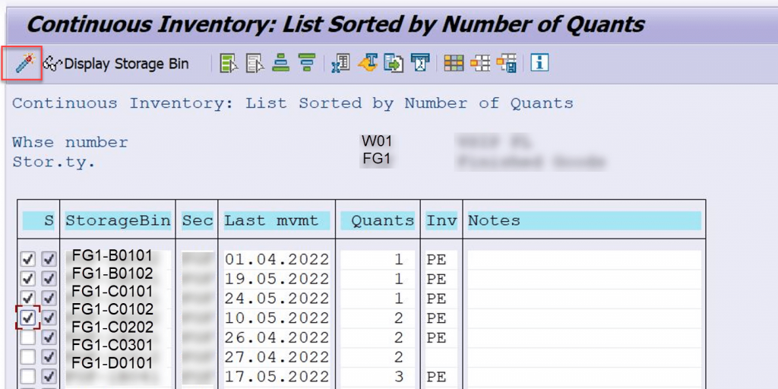The image size is (778, 389).
Task: Save list to local file icon
Action: pos(394,64)
